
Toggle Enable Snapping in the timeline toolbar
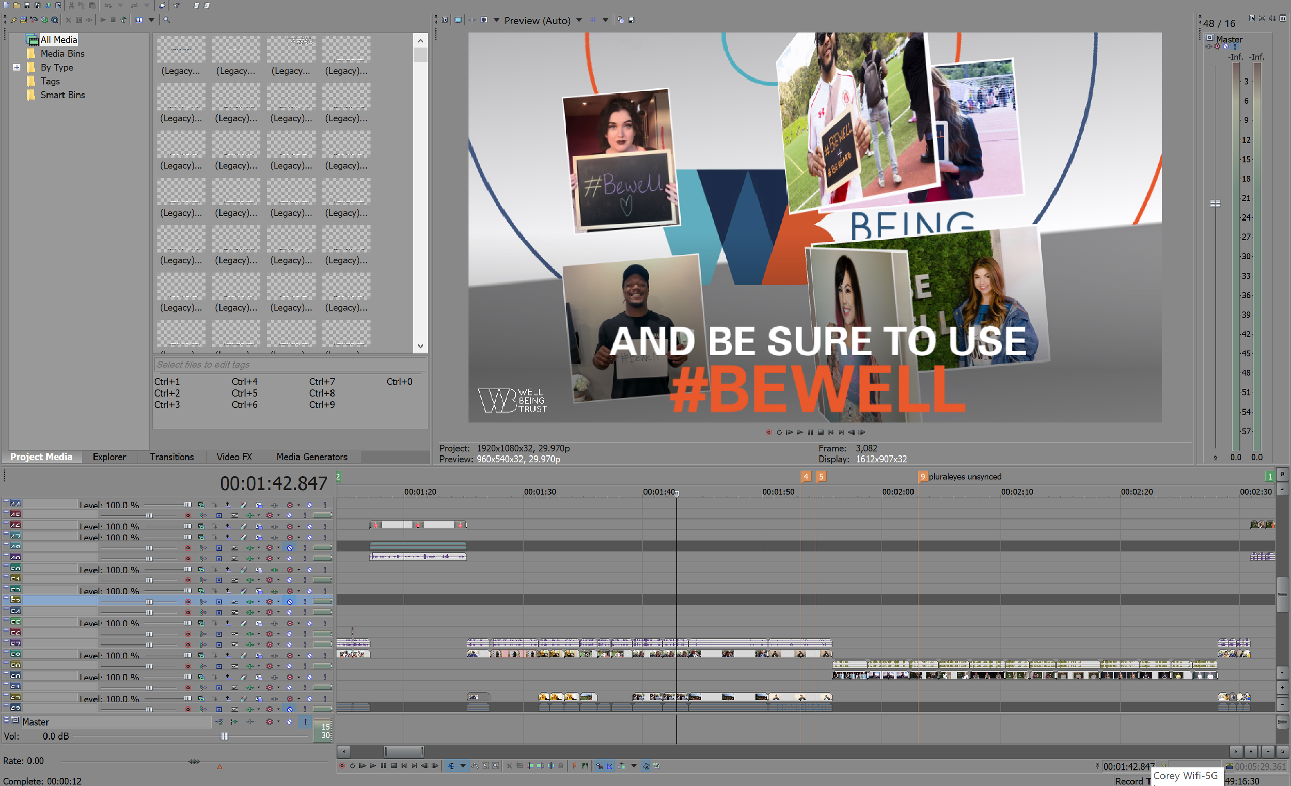600,766
